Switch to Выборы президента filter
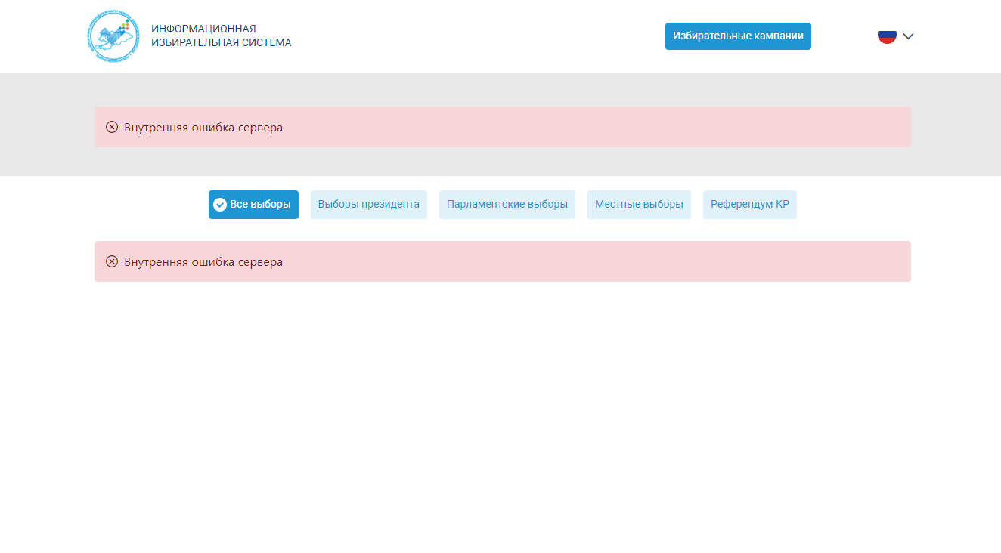The image size is (1001, 553). click(368, 205)
